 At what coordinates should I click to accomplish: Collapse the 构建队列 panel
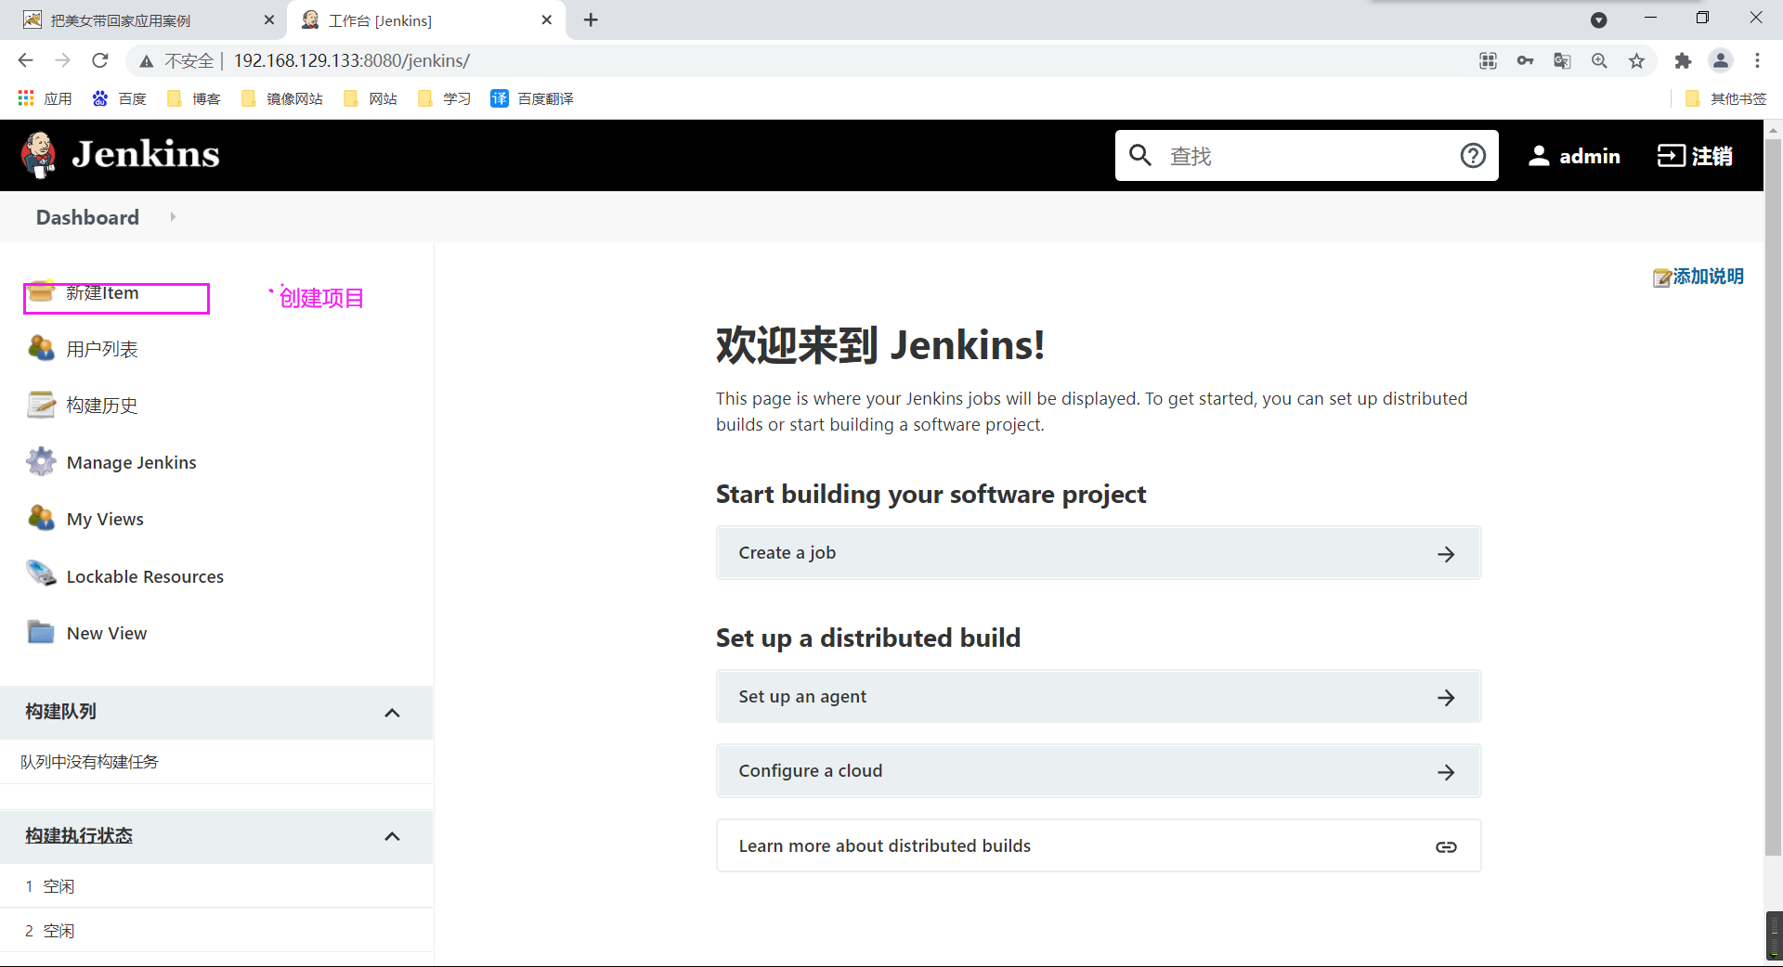[392, 713]
